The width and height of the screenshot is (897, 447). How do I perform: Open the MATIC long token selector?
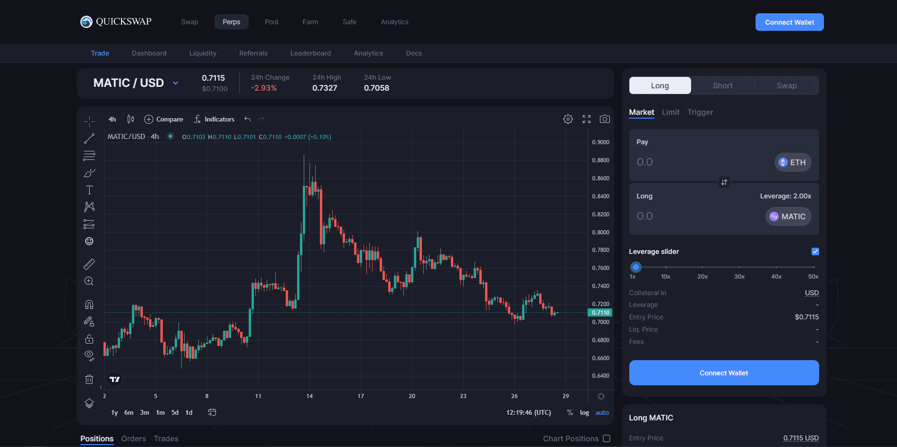[x=788, y=216]
